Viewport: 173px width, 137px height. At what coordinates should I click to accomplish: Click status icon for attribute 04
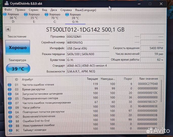click(x=10, y=94)
